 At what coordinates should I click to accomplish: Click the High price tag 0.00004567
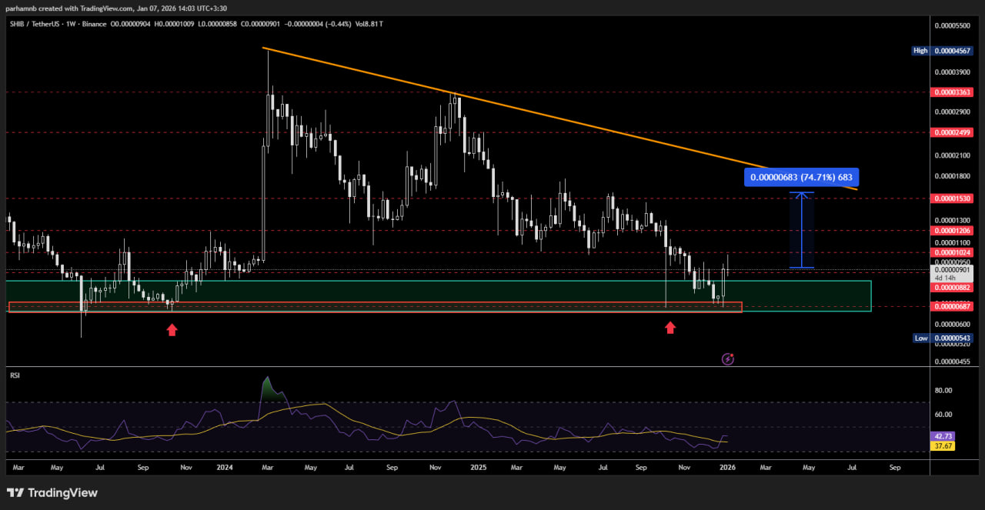point(953,51)
